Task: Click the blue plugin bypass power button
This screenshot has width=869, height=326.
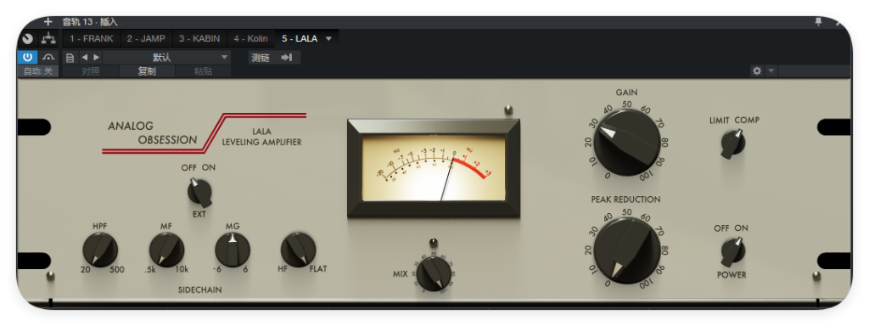Action: (x=28, y=57)
